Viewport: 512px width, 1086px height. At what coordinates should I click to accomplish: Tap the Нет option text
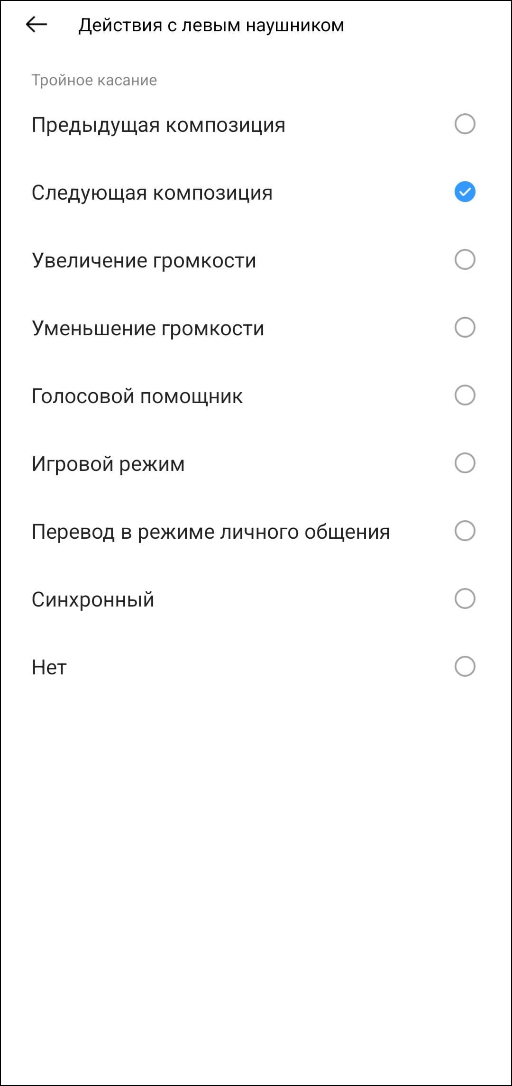pyautogui.click(x=49, y=668)
